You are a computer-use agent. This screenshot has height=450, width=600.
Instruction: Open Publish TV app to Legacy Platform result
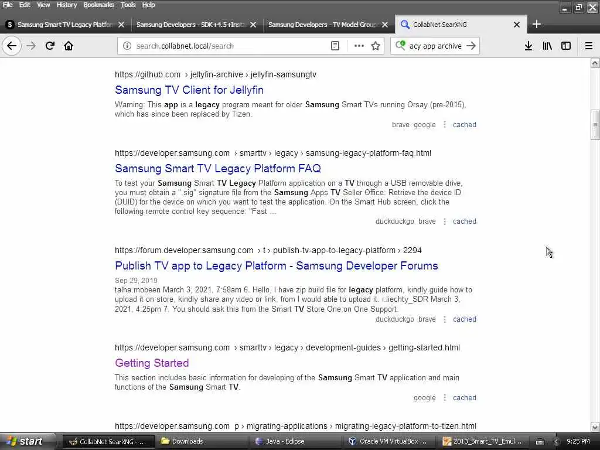(277, 265)
